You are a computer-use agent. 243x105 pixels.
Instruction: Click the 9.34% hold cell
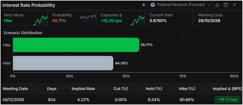click(154, 100)
